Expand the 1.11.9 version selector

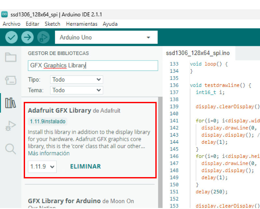click(x=42, y=167)
